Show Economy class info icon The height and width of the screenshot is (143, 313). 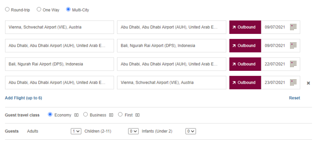[76, 115]
